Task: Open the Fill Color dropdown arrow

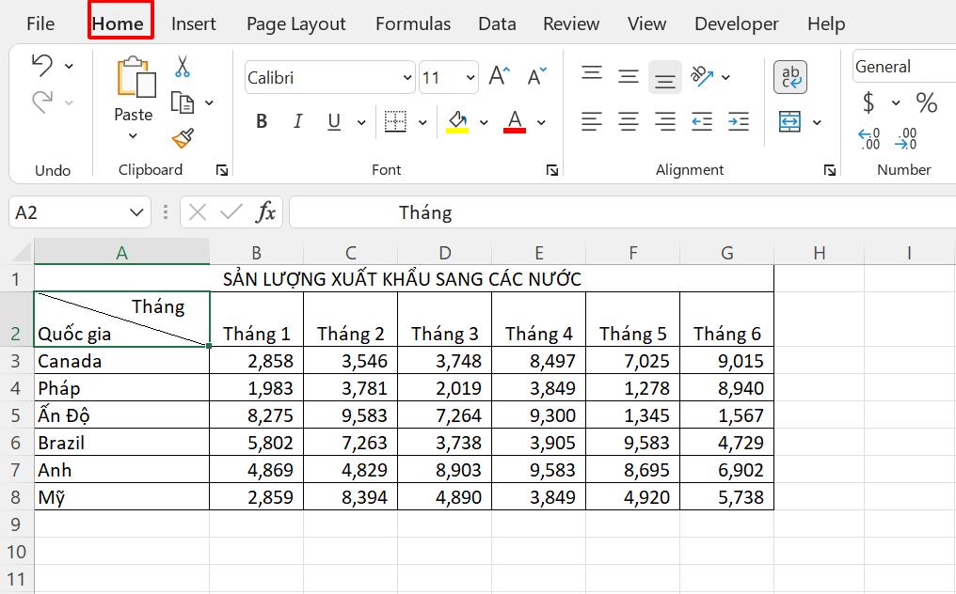Action: tap(484, 122)
